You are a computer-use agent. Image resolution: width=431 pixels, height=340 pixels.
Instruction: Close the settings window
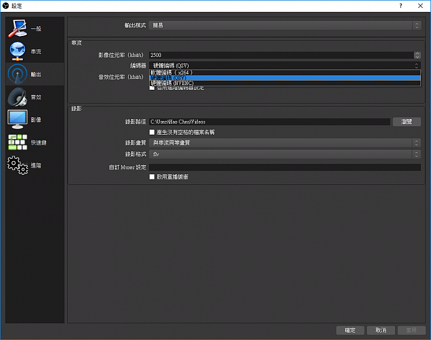tap(420, 6)
